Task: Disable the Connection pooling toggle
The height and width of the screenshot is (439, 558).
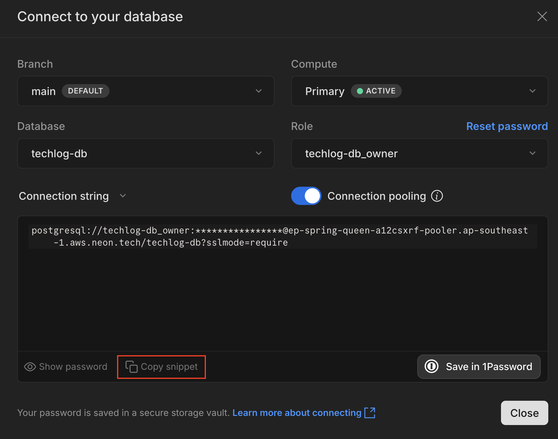Action: (306, 196)
